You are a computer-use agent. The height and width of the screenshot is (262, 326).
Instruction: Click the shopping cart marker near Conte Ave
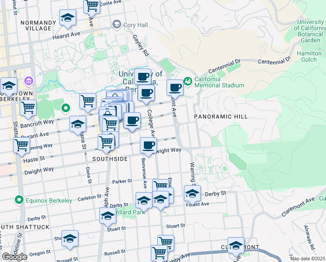(92, 6)
